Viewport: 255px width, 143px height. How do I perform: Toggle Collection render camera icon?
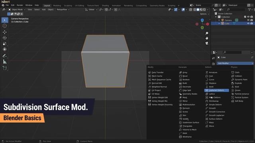click(x=252, y=17)
